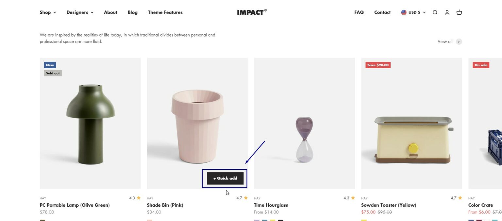The image size is (502, 221).
Task: Open the search icon in header
Action: [x=435, y=12]
